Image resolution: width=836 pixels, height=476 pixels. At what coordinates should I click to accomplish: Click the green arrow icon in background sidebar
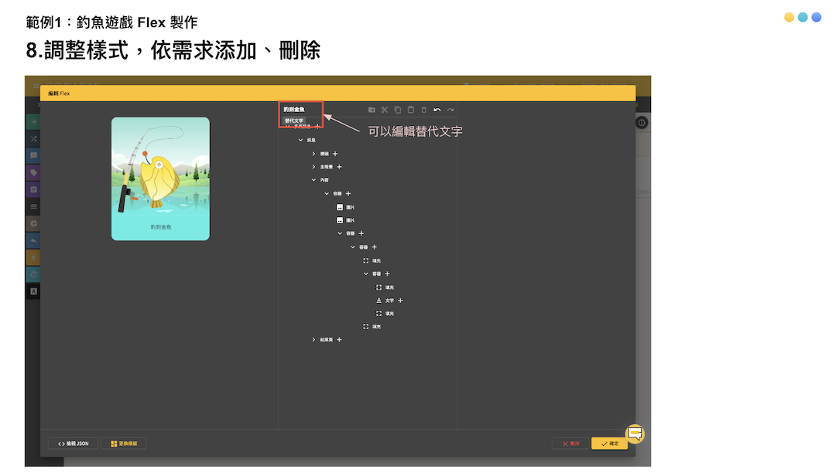(x=33, y=122)
